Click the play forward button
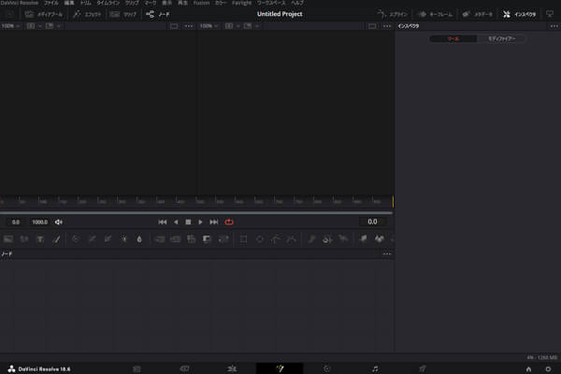The width and height of the screenshot is (561, 374). [201, 222]
